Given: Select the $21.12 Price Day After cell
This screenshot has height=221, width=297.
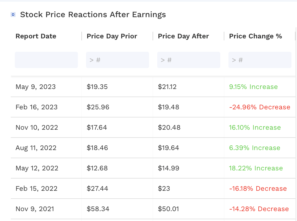Looking at the screenshot, I should click(x=167, y=87).
